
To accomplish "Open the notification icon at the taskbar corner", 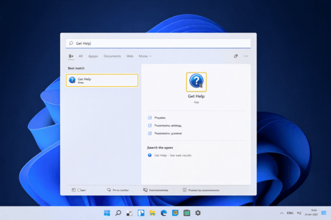I will point(324,213).
